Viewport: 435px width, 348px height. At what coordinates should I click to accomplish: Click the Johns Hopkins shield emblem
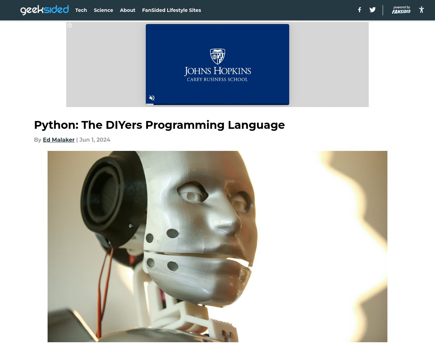tap(217, 56)
